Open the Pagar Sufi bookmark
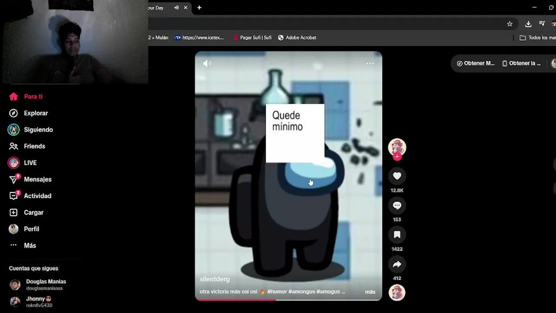 pos(252,38)
